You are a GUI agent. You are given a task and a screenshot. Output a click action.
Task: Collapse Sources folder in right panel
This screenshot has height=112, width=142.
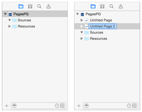click(82, 33)
